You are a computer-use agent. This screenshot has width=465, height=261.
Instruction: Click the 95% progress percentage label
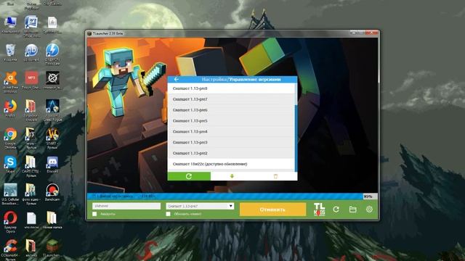click(x=368, y=196)
